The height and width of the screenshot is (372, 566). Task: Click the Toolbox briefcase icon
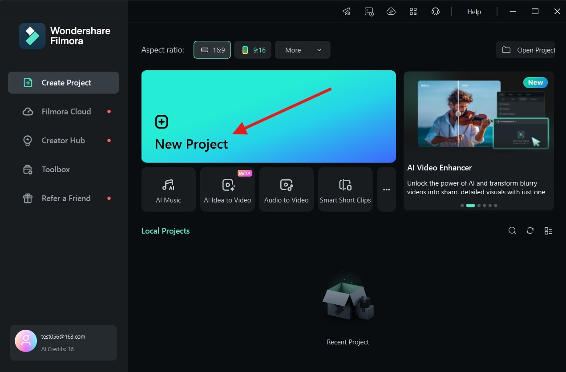click(28, 170)
